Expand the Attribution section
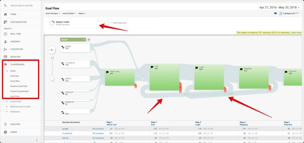304x143 pixels. tap(7, 112)
